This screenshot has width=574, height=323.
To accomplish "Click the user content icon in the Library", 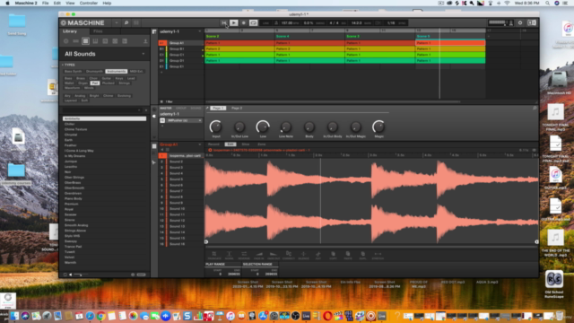I will 145,41.
